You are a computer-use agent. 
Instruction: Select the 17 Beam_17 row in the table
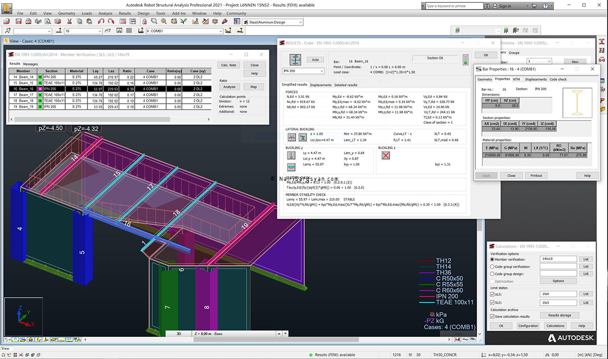(x=110, y=95)
